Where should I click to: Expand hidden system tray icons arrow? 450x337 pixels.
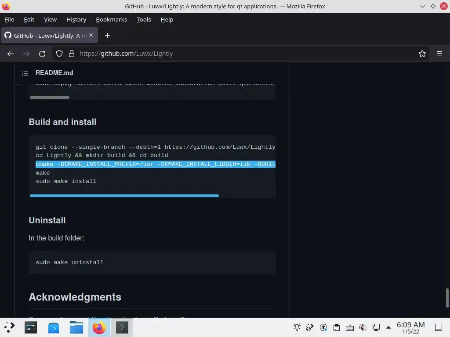pos(388,327)
